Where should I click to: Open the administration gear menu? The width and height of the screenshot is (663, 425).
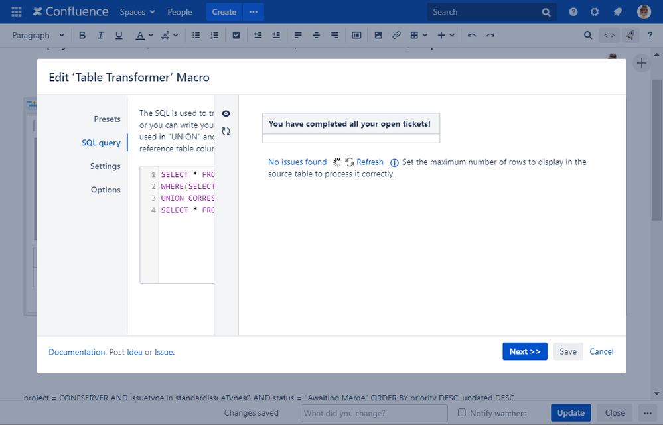(x=595, y=12)
